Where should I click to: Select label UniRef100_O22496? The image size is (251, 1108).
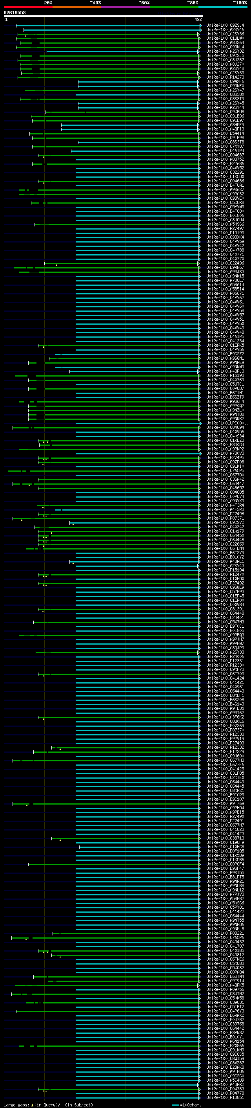point(225,263)
